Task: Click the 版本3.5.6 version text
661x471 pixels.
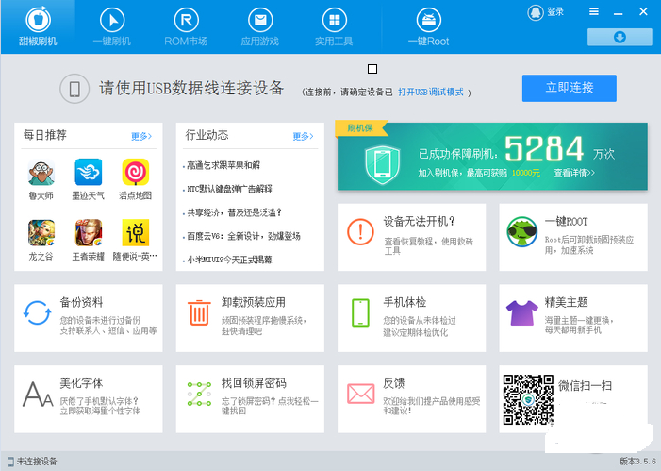Action: (637, 461)
